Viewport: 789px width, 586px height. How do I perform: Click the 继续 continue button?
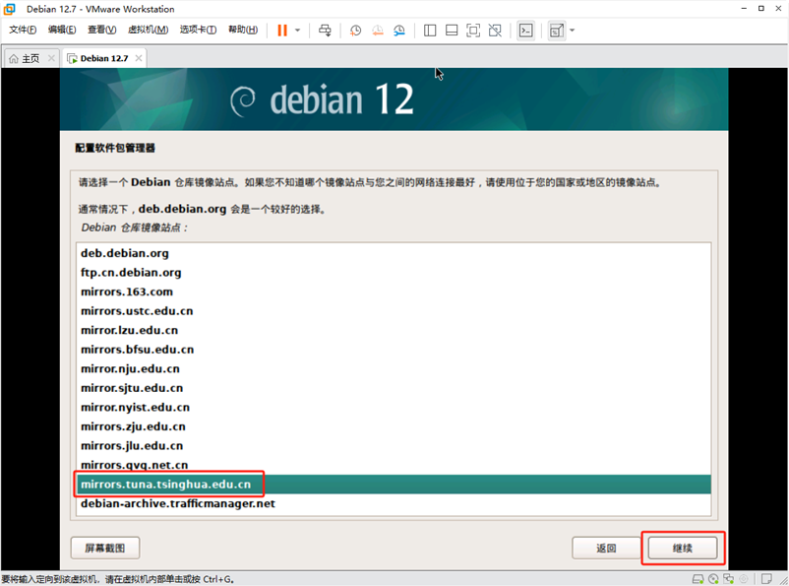[x=683, y=548]
